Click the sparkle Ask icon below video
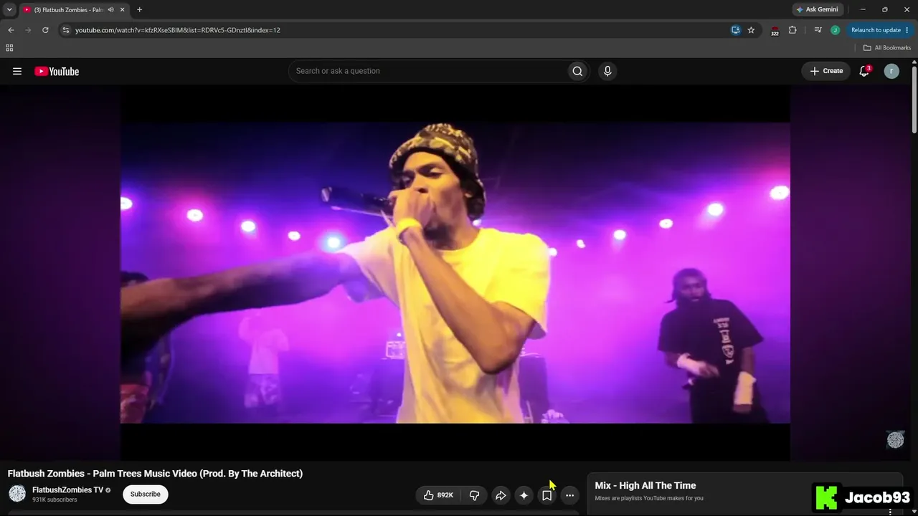Image resolution: width=918 pixels, height=516 pixels. (x=524, y=495)
